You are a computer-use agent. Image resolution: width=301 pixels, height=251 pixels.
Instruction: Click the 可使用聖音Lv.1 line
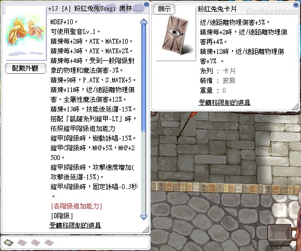click(x=76, y=31)
